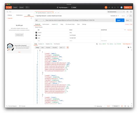Open the Runner

click(x=22, y=8)
